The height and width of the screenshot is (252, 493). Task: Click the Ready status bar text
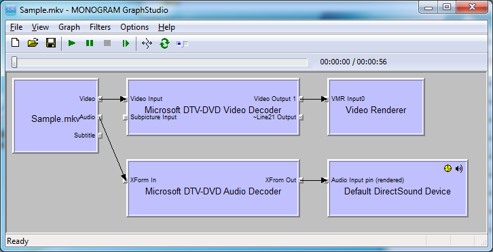18,241
